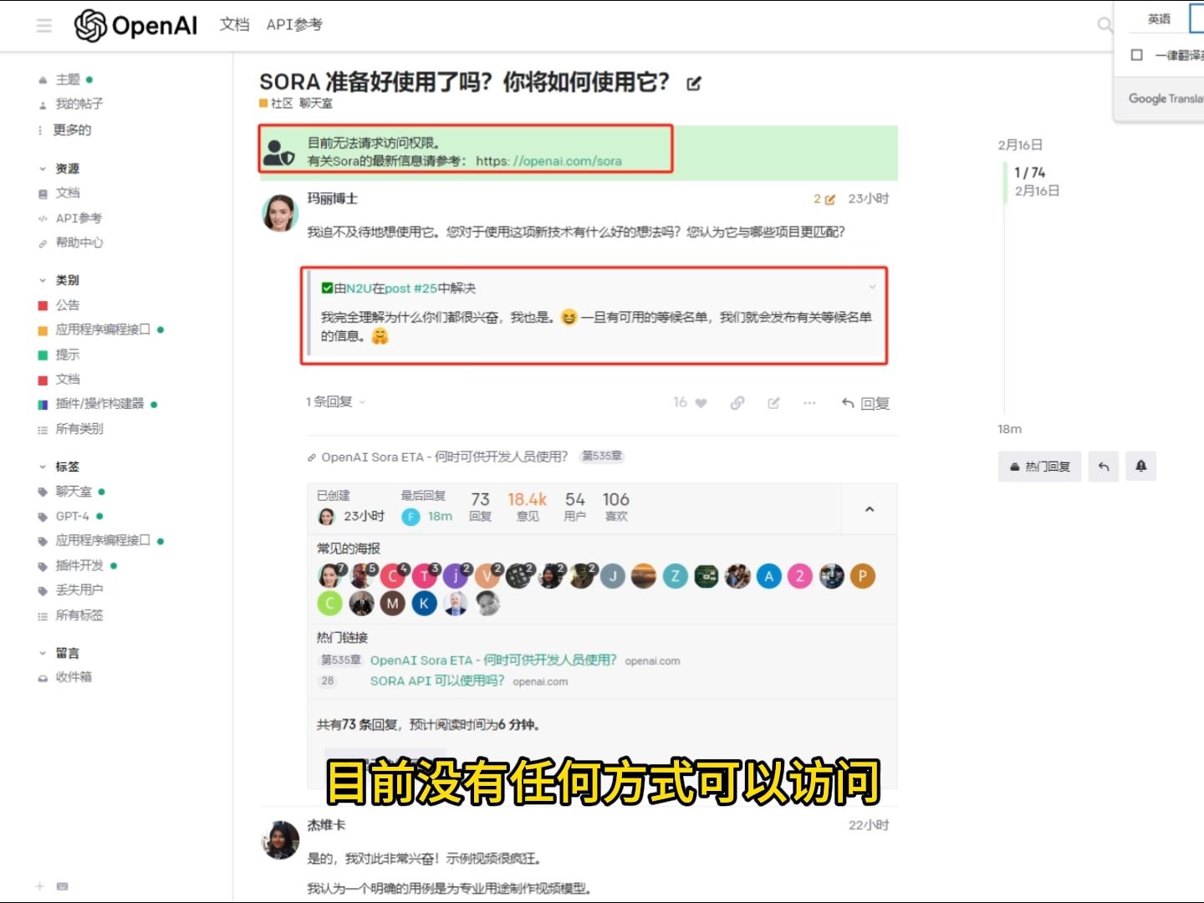Screen dimensions: 1204x903
Task: Open SORA API 可以使用吗? link
Action: [x=437, y=681]
